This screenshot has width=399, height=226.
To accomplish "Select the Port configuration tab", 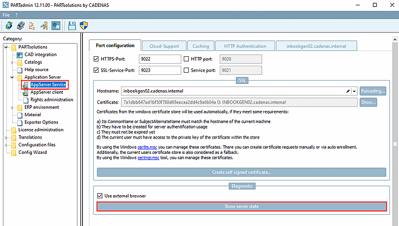I will 115,46.
